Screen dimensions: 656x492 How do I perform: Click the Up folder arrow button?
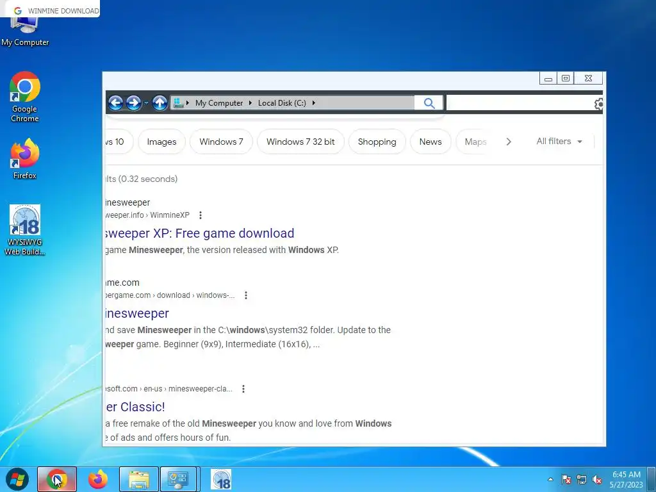click(160, 103)
